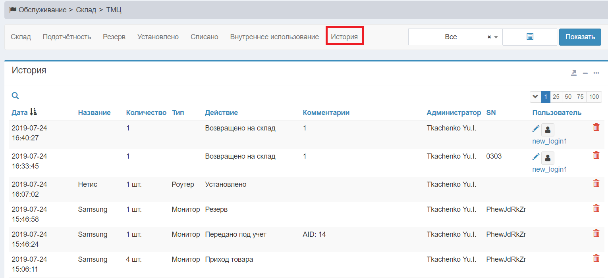The height and width of the screenshot is (278, 608).
Task: Delete the Приход товара record
Action: (x=596, y=259)
